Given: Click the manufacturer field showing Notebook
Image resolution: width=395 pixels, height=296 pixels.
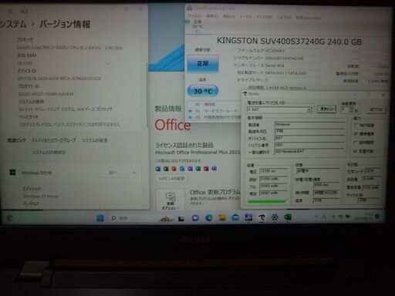Looking at the screenshot, I should tap(309, 125).
